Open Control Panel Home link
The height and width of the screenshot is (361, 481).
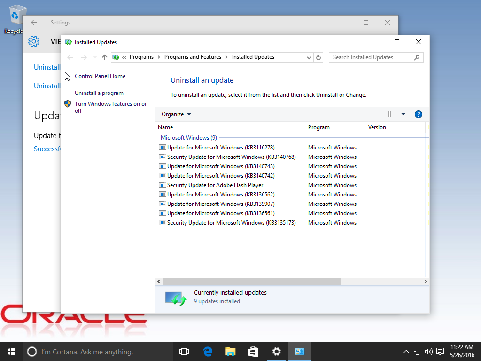click(x=100, y=76)
